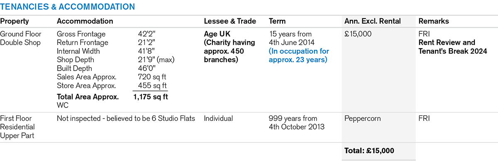The height and width of the screenshot is (161, 498).
Task: Click the Lessee & Trade column header
Action: (x=230, y=21)
